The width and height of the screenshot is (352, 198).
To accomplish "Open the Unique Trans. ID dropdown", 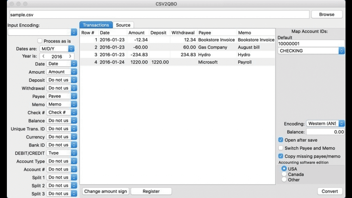I will (x=62, y=128).
